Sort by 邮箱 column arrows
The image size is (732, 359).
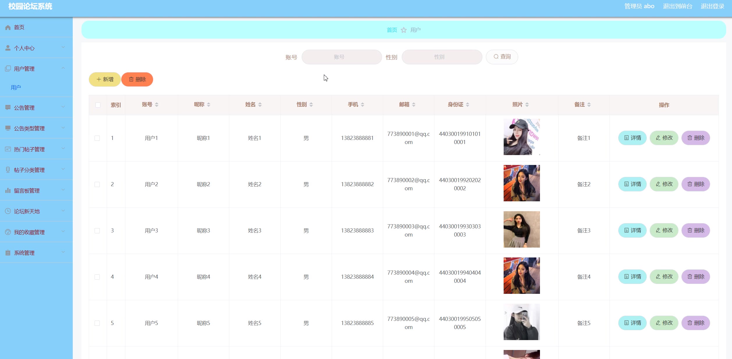(413, 105)
